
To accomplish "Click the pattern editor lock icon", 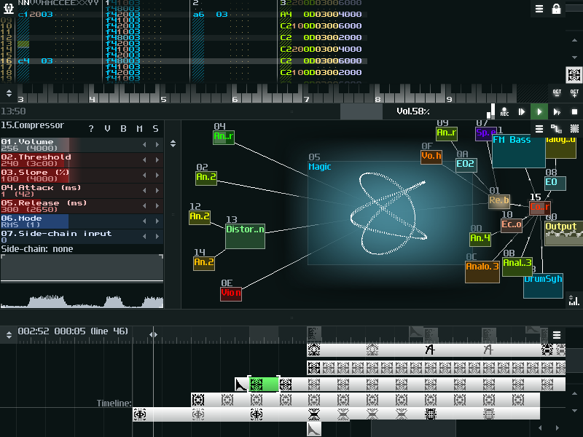I will pos(557,9).
